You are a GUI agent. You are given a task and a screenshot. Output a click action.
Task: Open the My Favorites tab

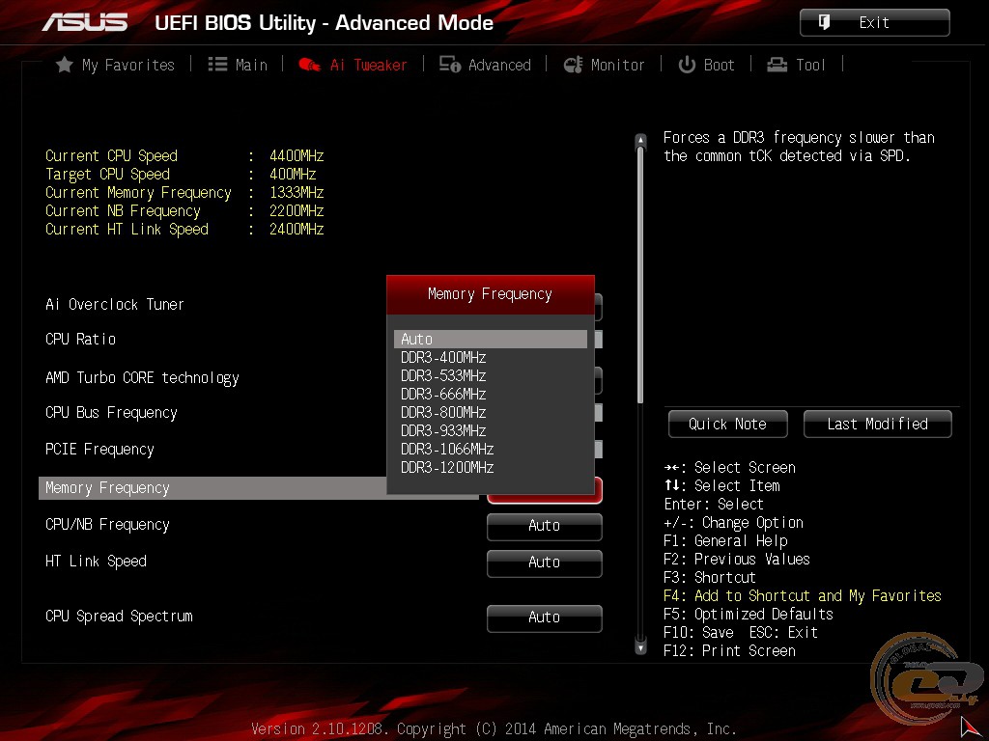click(116, 65)
